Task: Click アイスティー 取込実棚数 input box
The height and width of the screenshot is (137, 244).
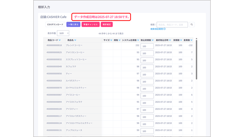Action: 147,110
